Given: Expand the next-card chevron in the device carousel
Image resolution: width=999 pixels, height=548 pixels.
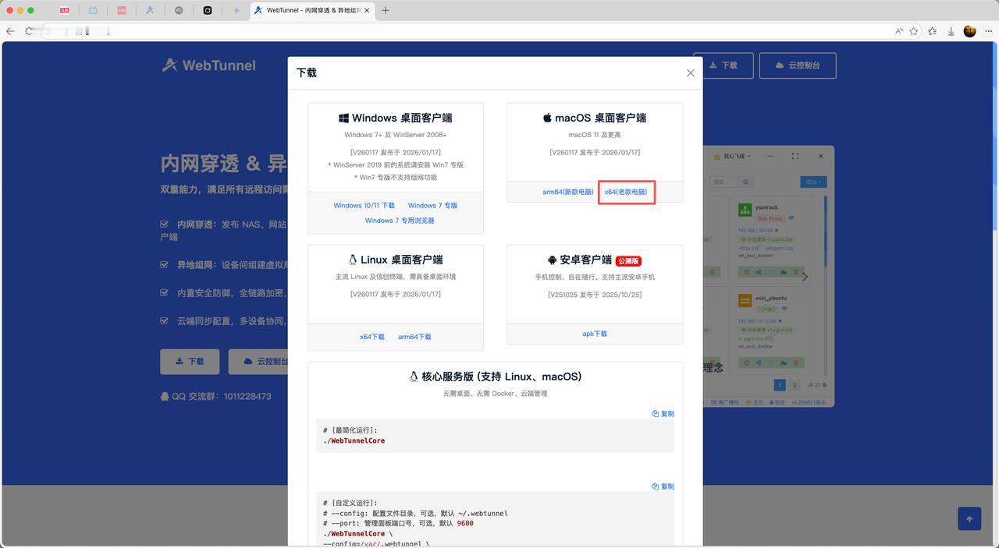Looking at the screenshot, I should 805,276.
